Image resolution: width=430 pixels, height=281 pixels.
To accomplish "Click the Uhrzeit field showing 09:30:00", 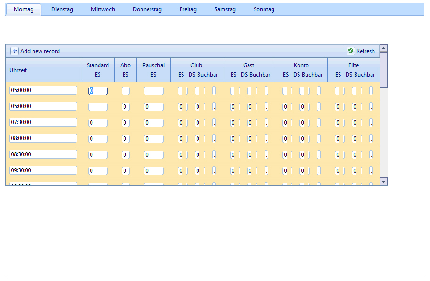I will [43, 170].
